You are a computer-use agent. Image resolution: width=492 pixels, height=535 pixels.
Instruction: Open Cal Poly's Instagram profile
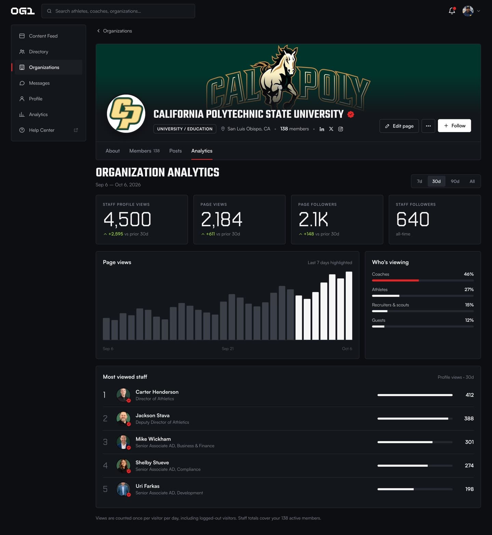coord(341,129)
